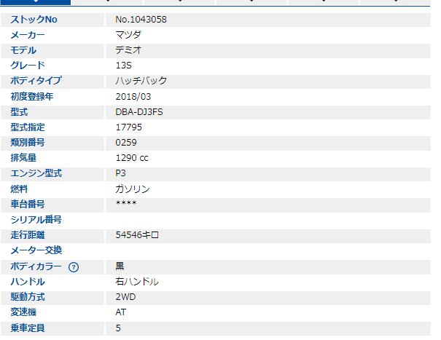The width and height of the screenshot is (441, 340).
Task: Select the maker value マツダ
Action: coord(128,35)
